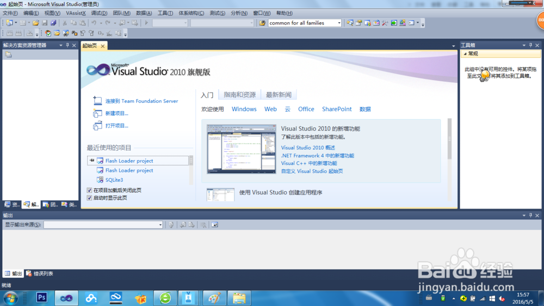Click the Redo arrow icon
This screenshot has width=544, height=306.
(108, 23)
